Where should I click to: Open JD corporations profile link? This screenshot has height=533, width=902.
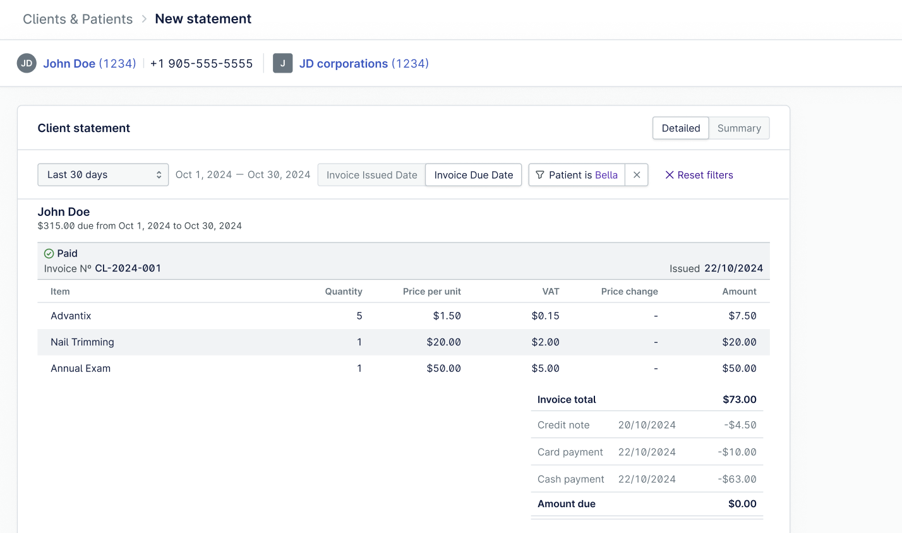click(x=364, y=64)
